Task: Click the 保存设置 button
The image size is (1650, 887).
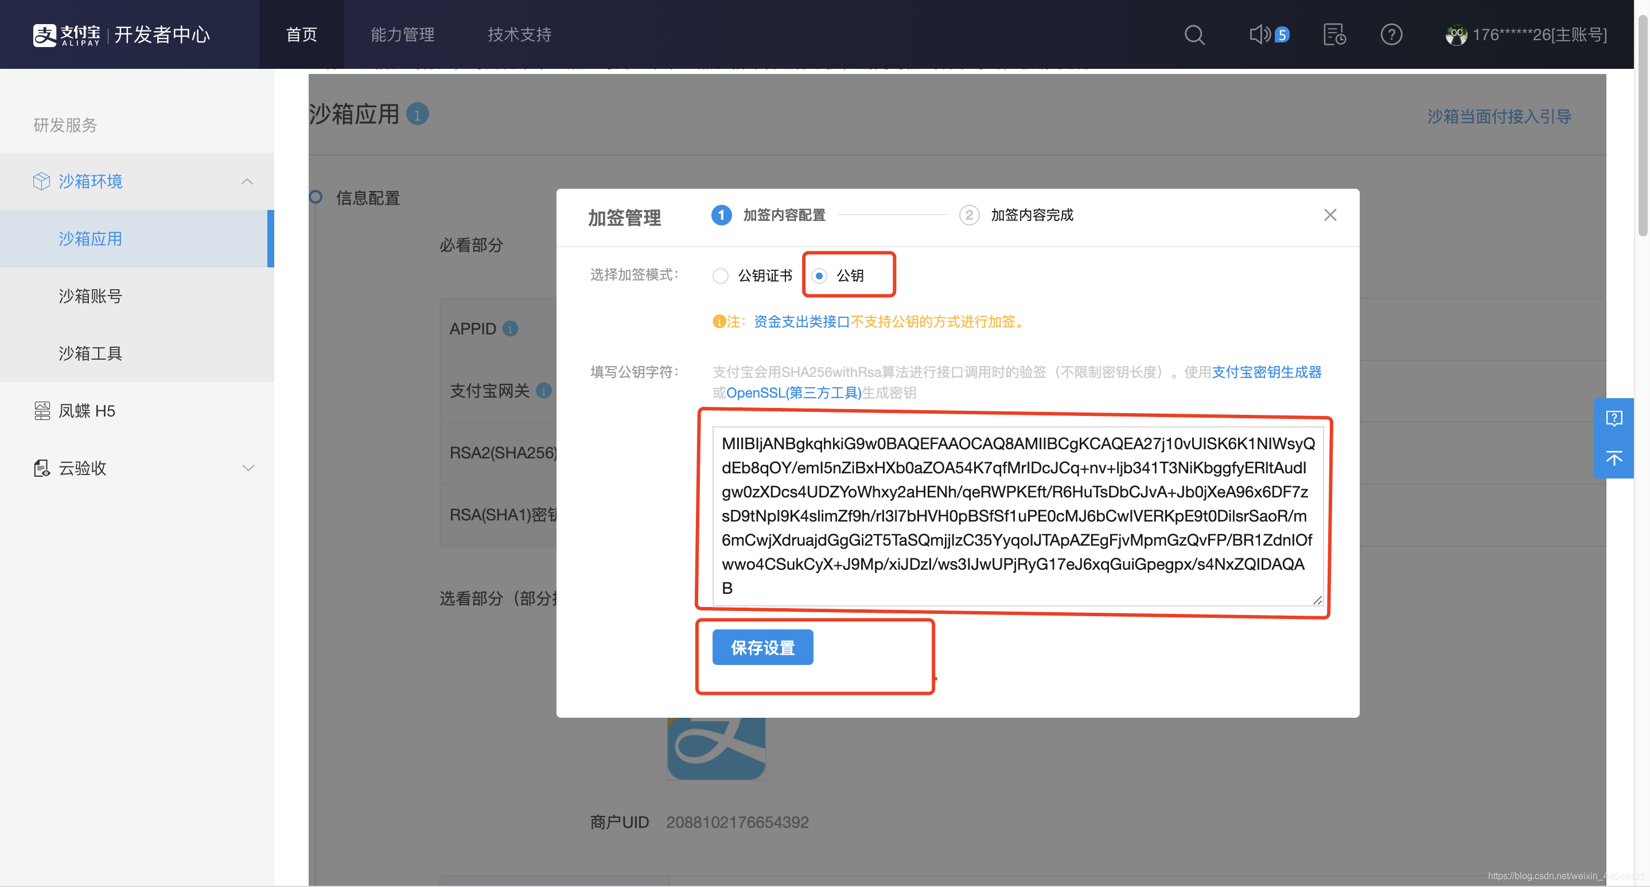Action: point(763,648)
